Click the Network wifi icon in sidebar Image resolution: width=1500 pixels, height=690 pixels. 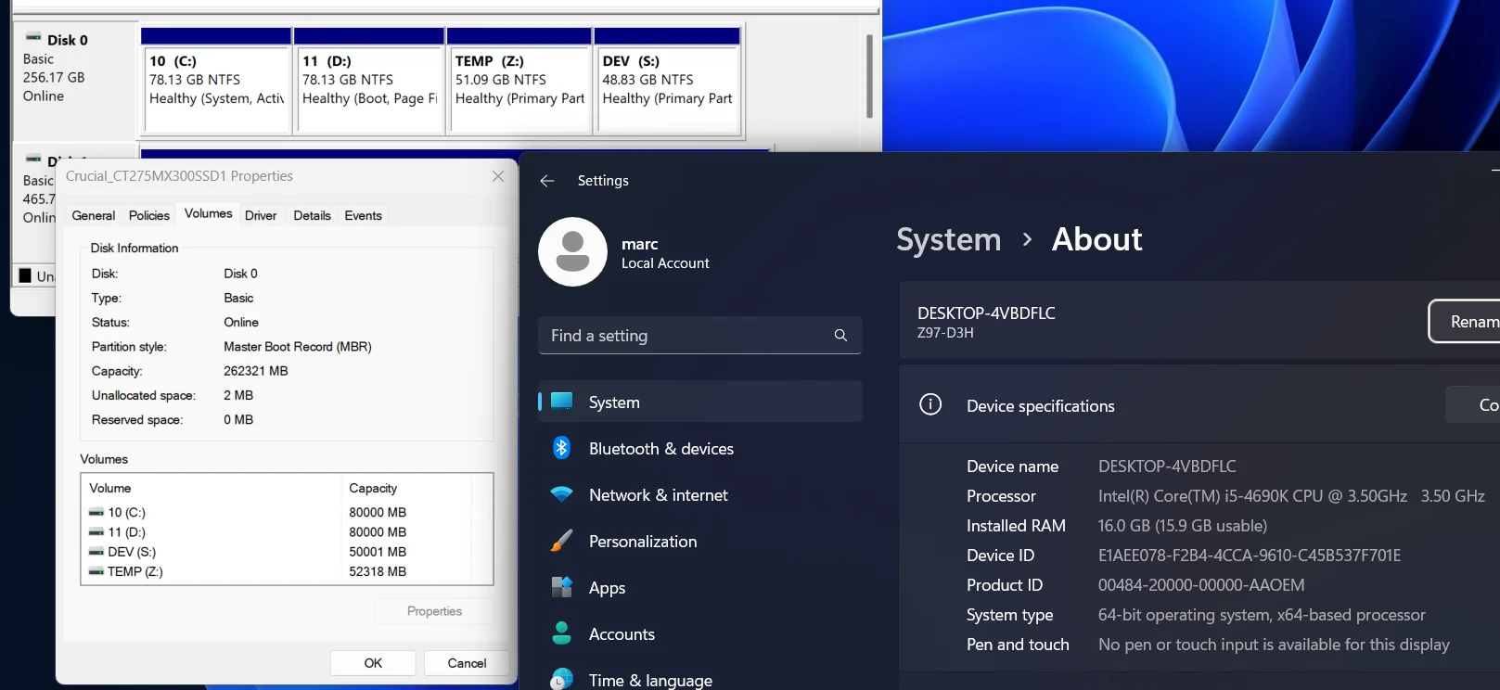(561, 494)
